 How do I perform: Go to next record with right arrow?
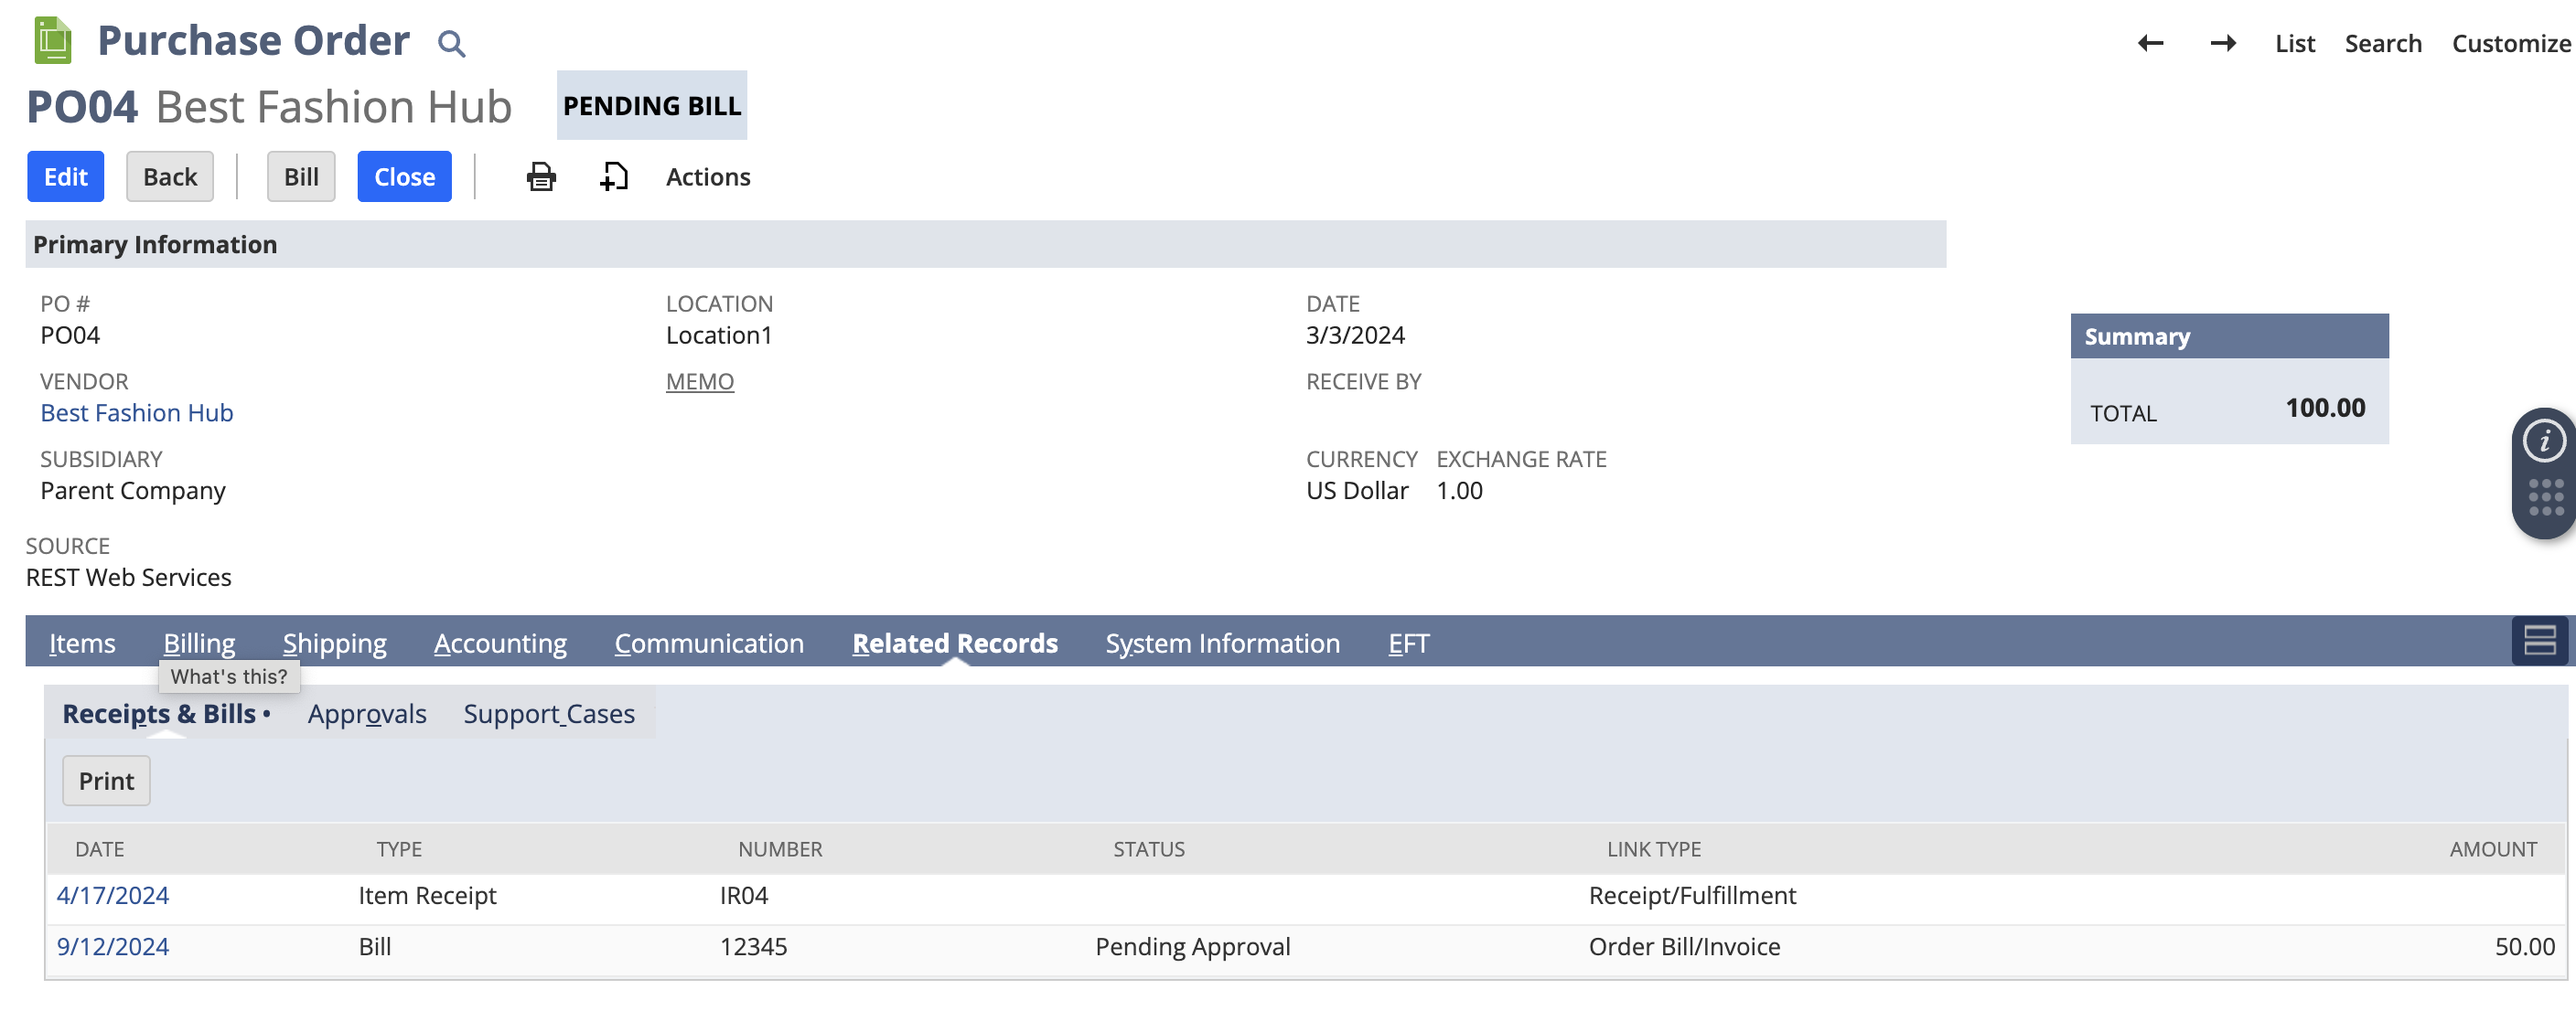(2222, 43)
